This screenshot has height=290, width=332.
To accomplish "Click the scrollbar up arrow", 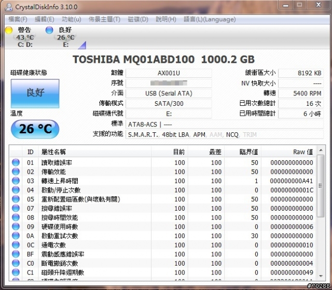I will coord(321,150).
